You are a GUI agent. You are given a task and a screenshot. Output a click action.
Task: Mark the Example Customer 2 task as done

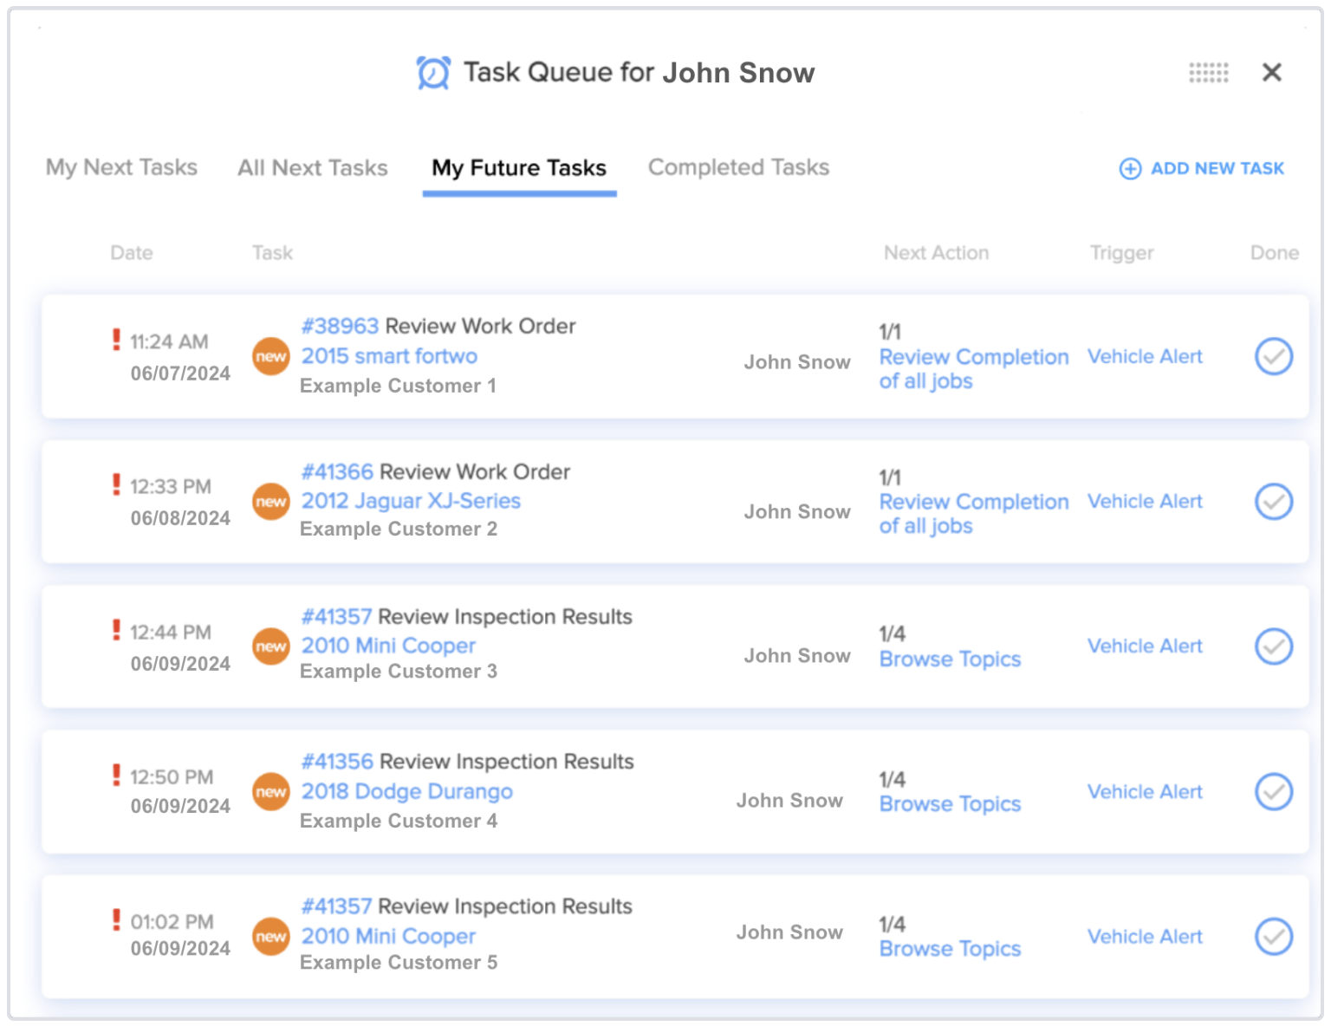[1274, 501]
